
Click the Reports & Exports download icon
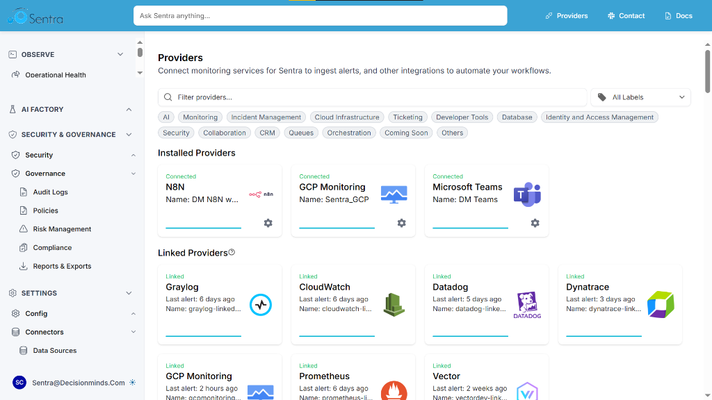24,266
